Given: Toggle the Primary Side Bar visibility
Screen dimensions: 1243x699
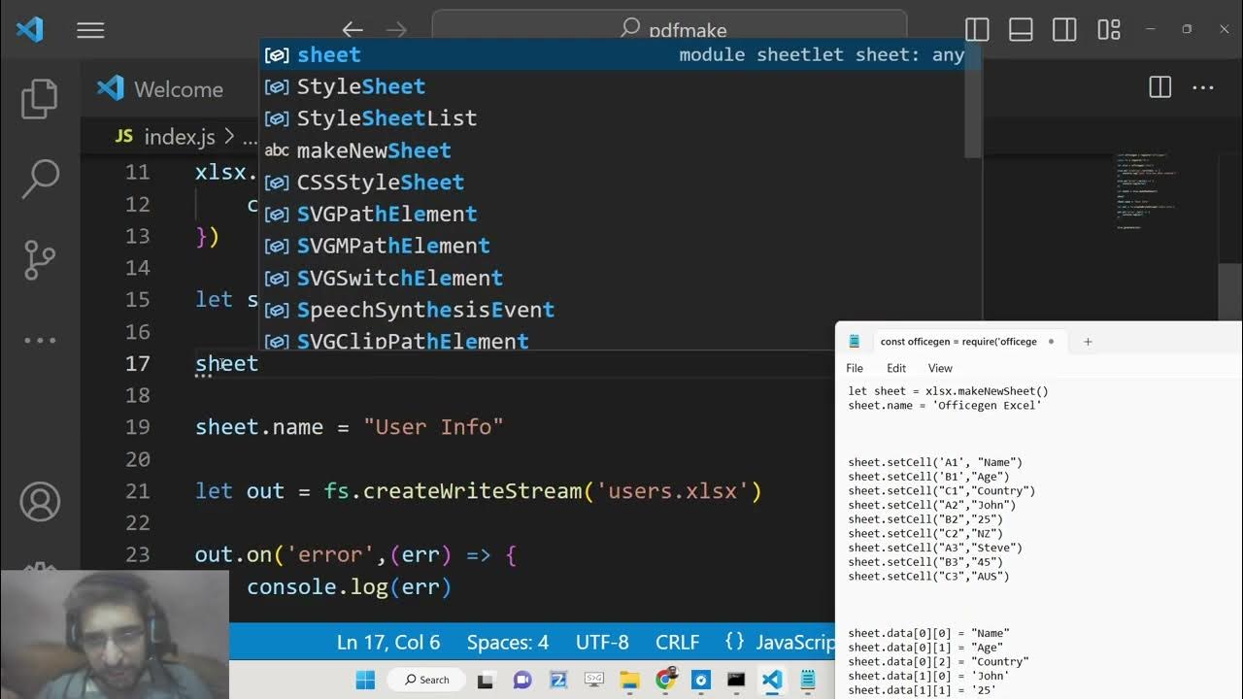Looking at the screenshot, I should (977, 30).
